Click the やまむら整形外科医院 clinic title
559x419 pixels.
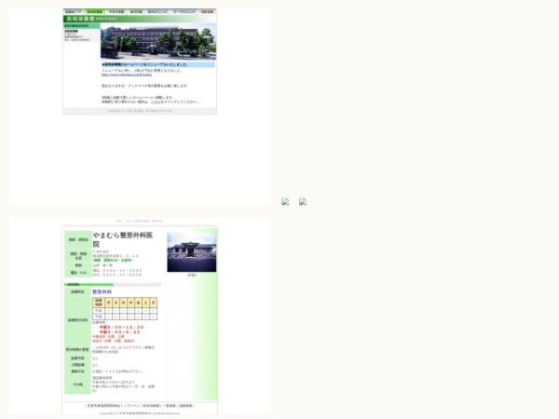click(x=123, y=239)
